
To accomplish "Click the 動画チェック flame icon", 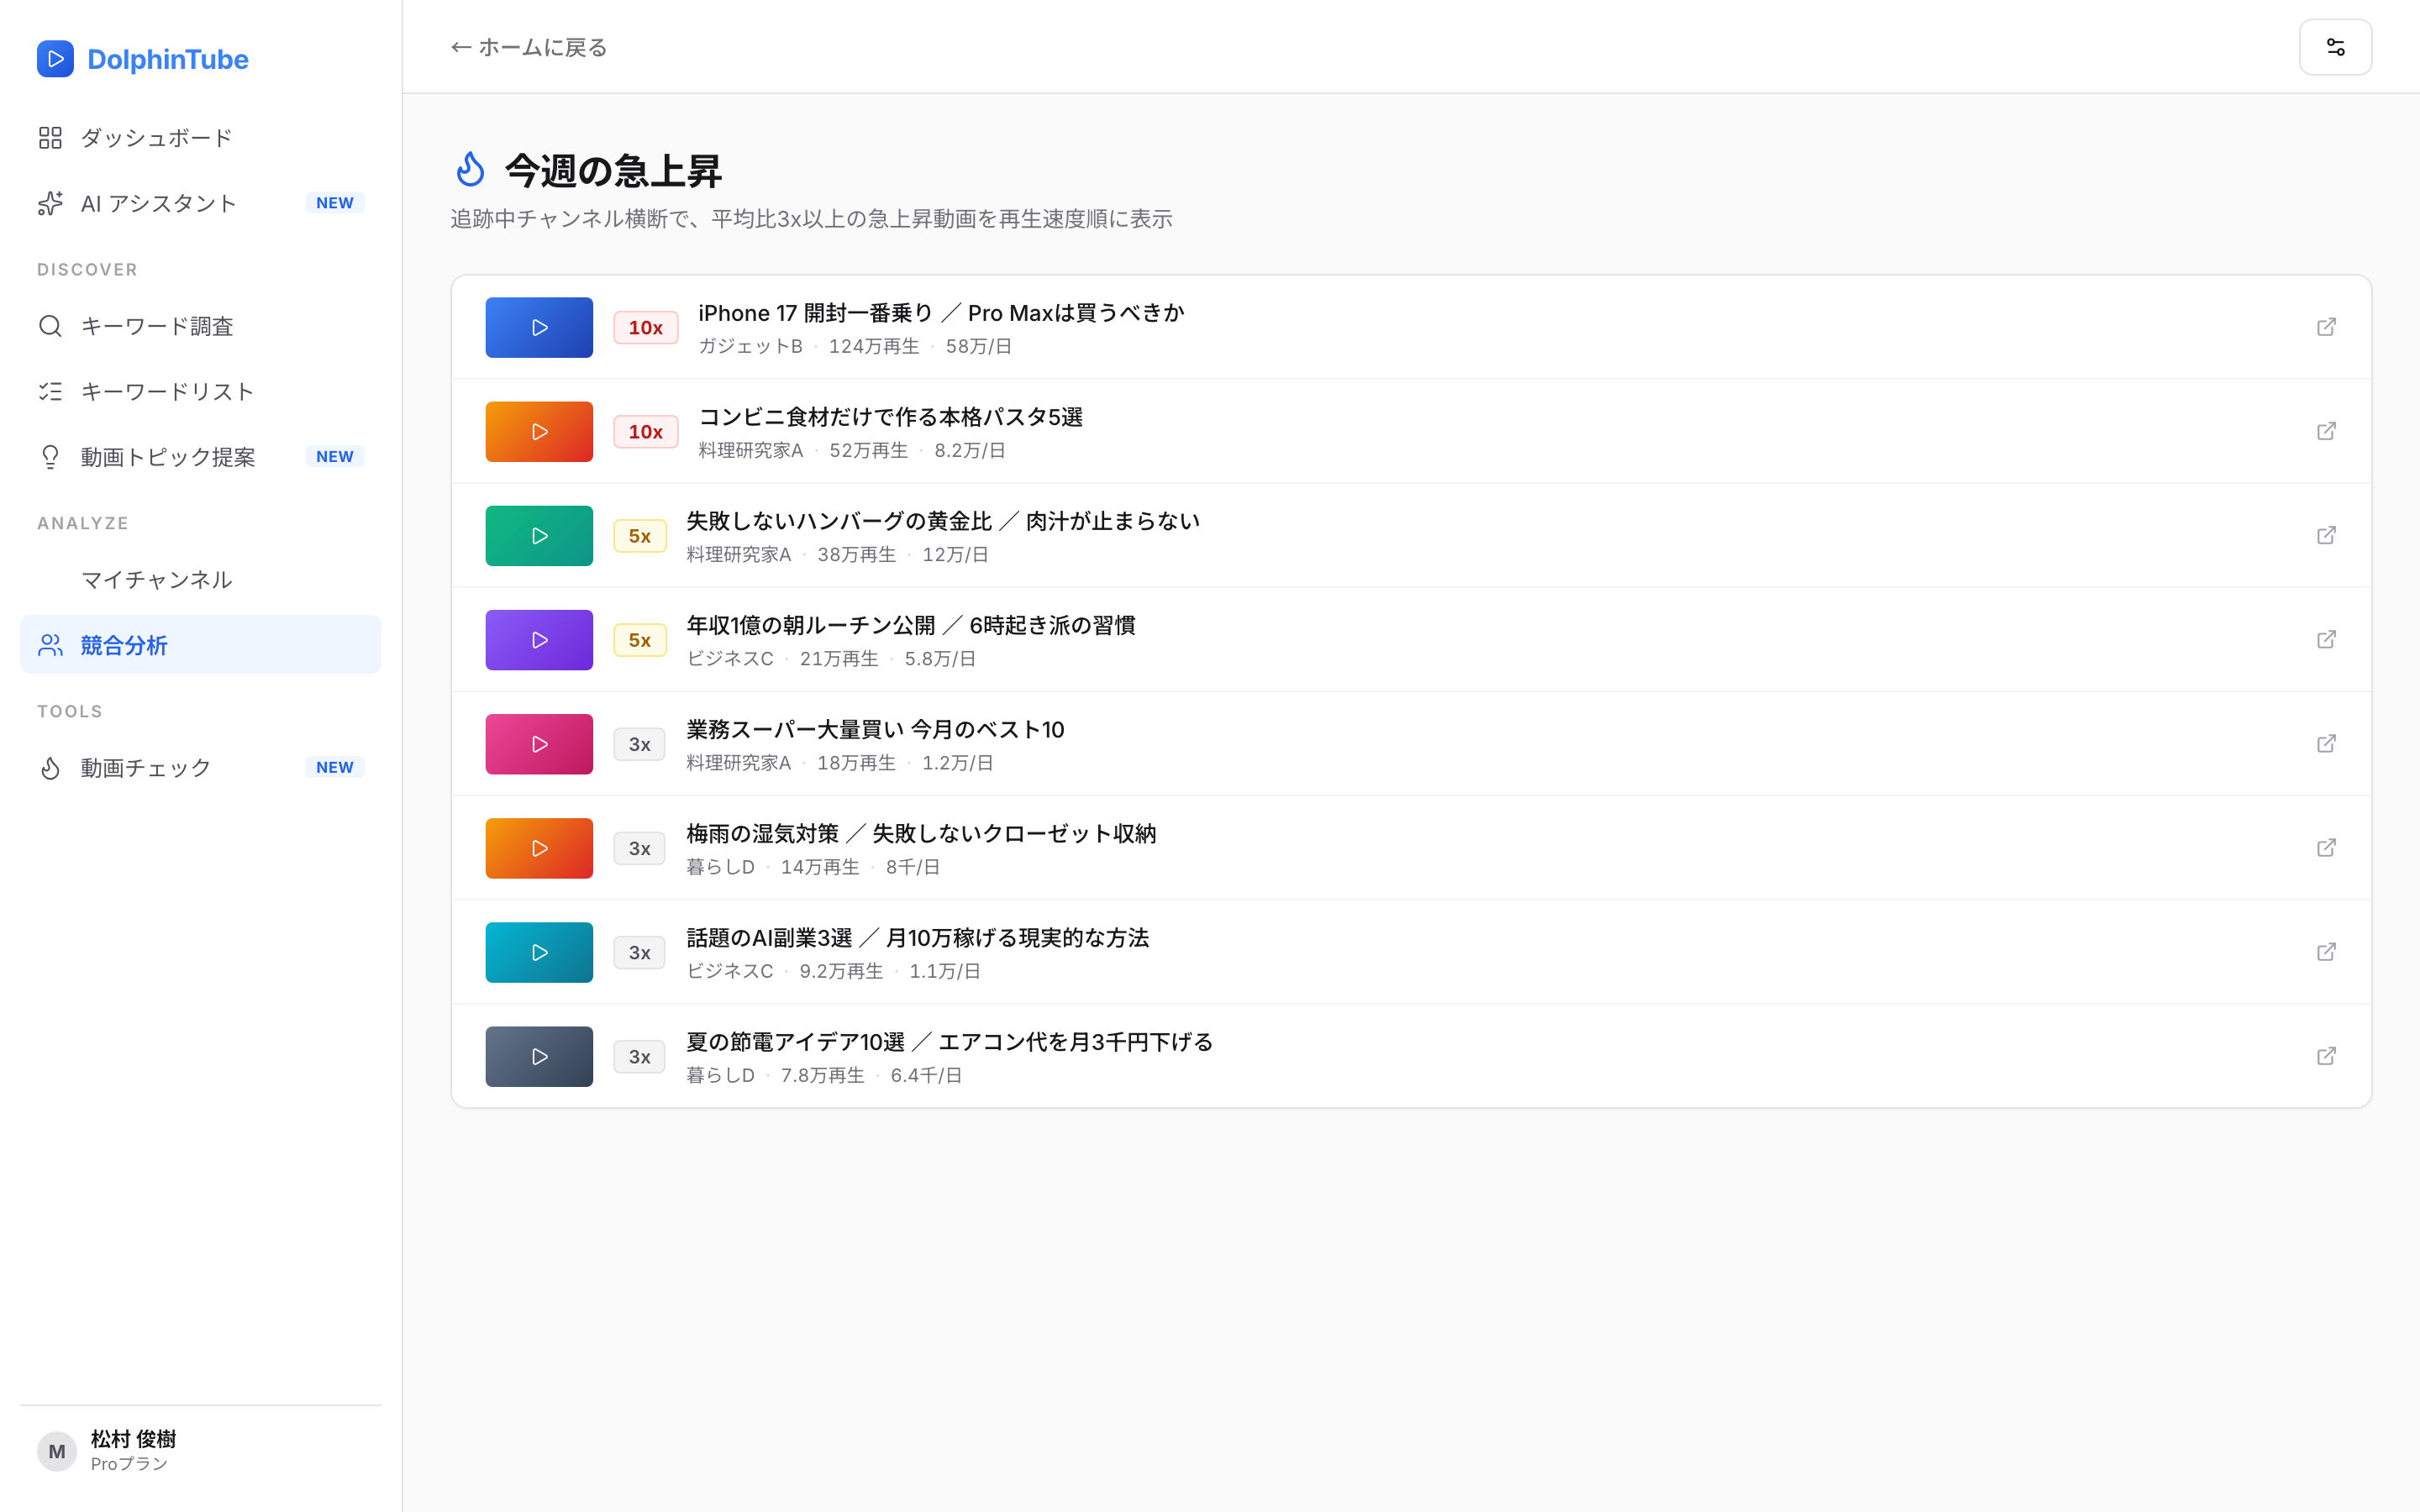I will 50,768.
